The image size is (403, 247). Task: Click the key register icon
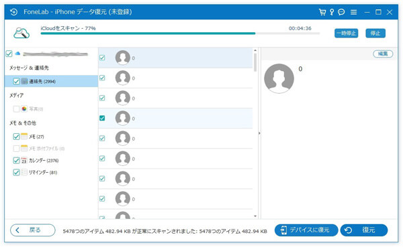click(332, 12)
